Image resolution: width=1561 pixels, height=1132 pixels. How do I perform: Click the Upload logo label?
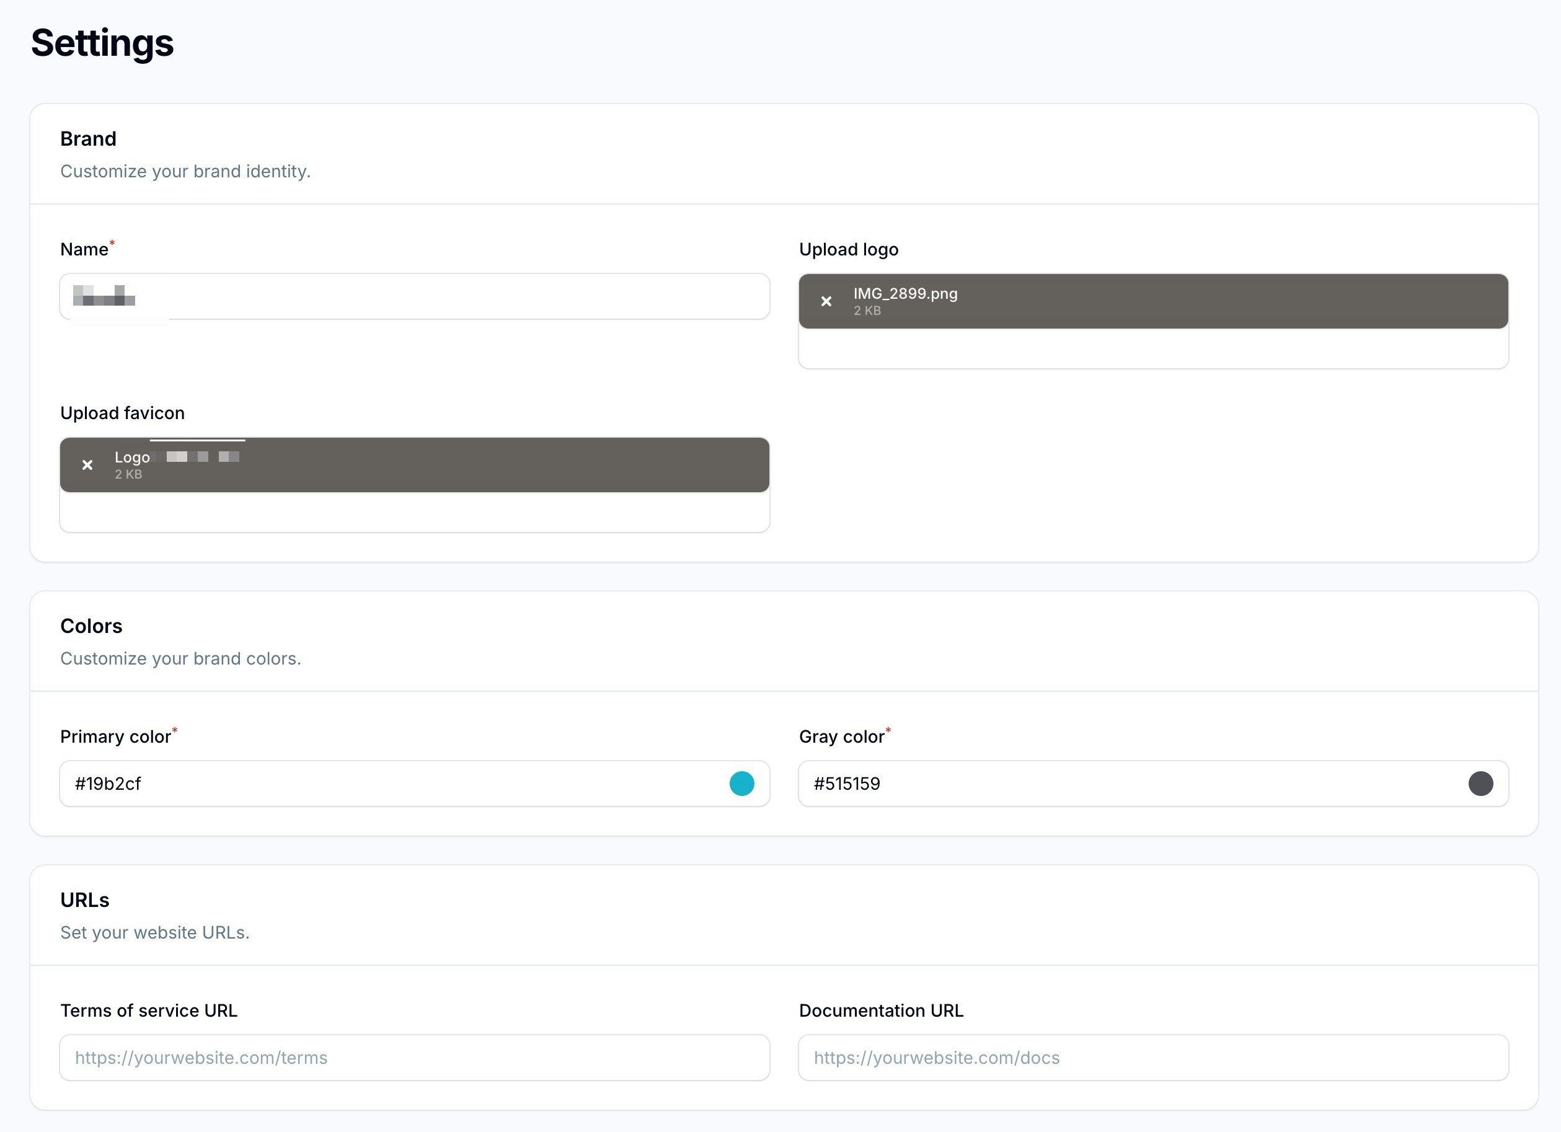point(848,249)
